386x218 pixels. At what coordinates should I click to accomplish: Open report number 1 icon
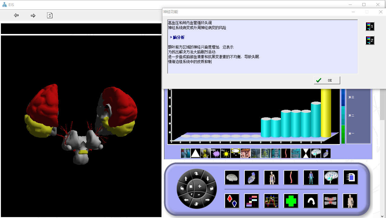coord(370,27)
